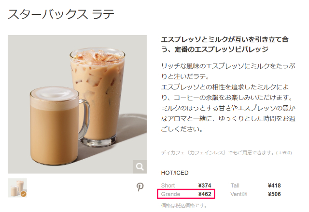309x212 pixels.
Task: Click the HOT/ICED heading
Action: (x=175, y=173)
